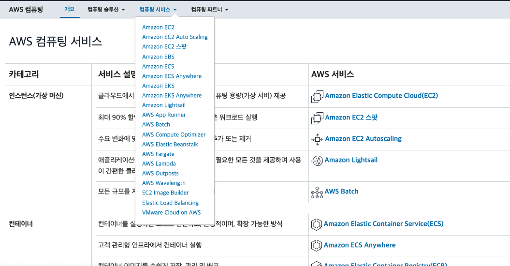This screenshot has height=266, width=510.
Task: Click the Lightsail compass icon
Action: pyautogui.click(x=317, y=161)
